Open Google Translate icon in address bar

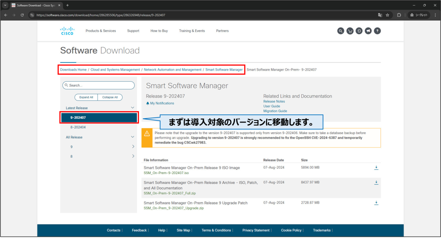coord(380,15)
